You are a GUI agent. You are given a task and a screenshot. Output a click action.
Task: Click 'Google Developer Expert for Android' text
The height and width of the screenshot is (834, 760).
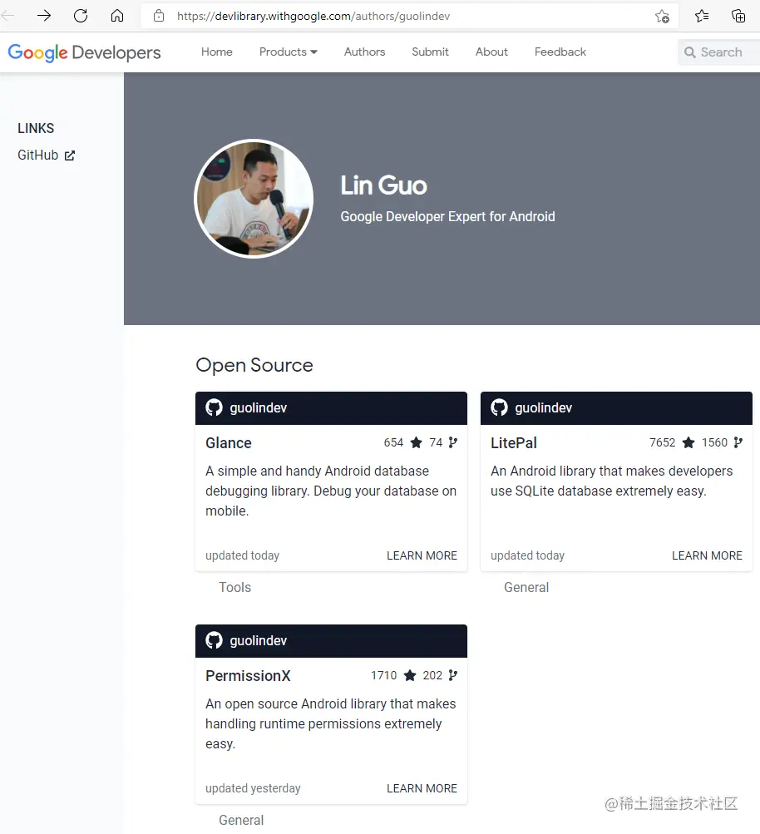[x=448, y=216]
